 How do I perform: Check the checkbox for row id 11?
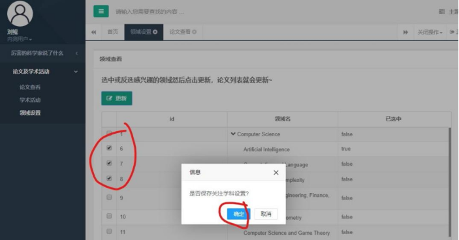coord(109,232)
